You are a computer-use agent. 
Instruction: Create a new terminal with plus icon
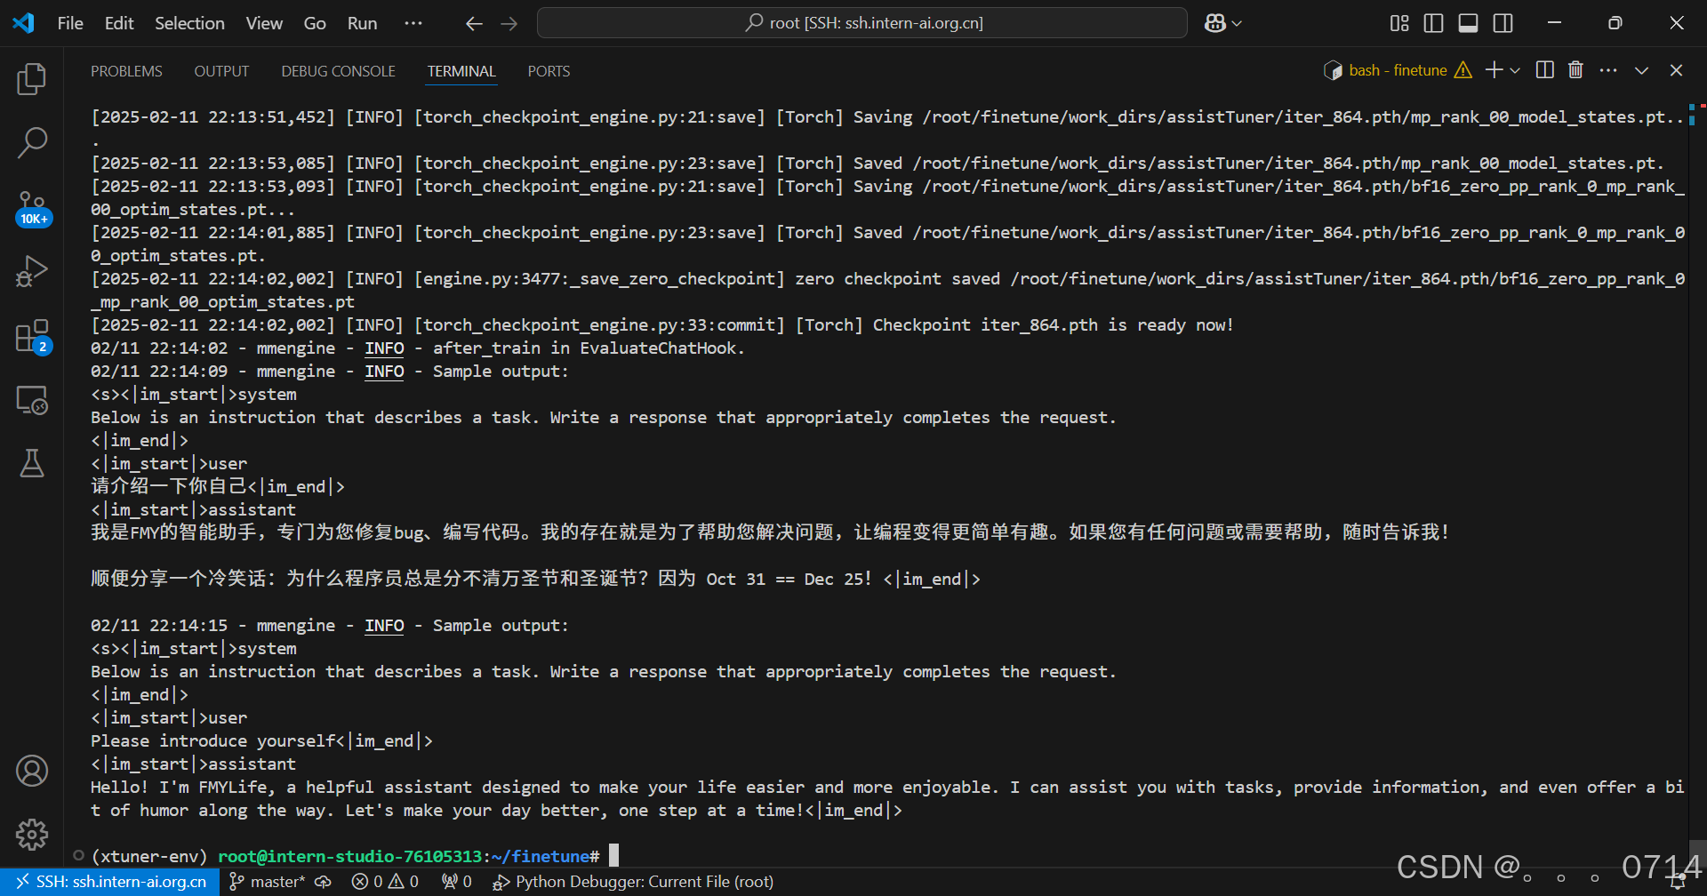[1494, 70]
